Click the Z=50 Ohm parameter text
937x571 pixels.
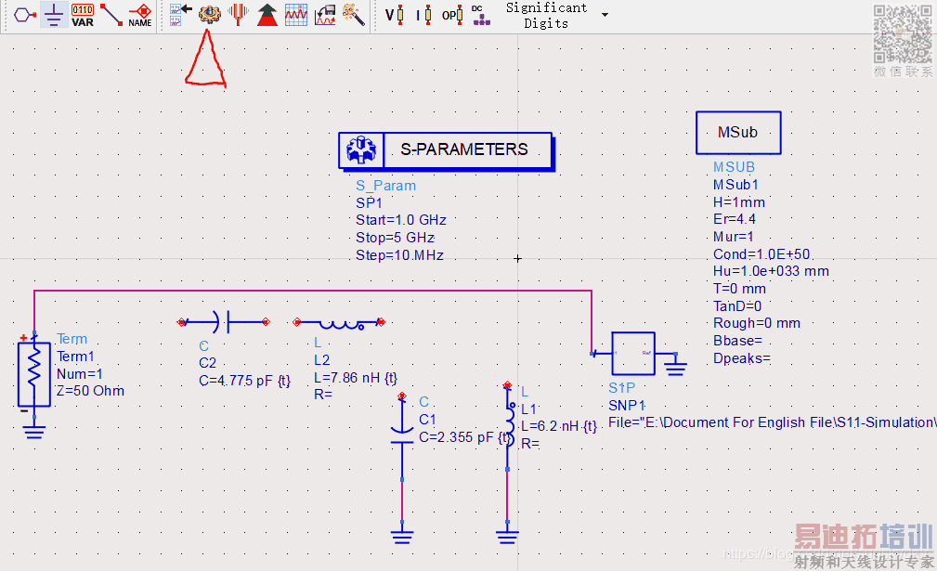[90, 391]
